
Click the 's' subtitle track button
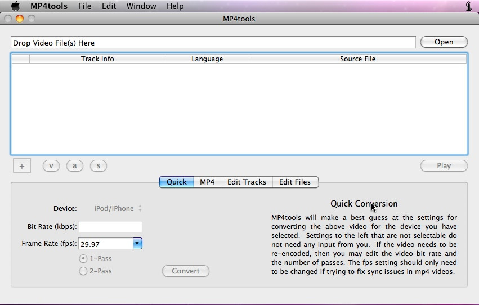pyautogui.click(x=99, y=166)
